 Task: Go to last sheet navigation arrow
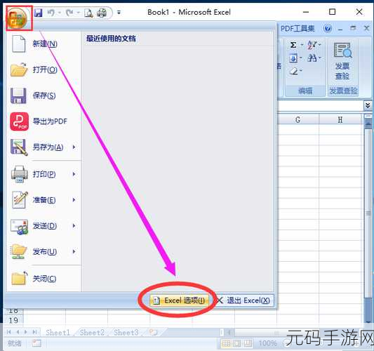pyautogui.click(x=34, y=332)
